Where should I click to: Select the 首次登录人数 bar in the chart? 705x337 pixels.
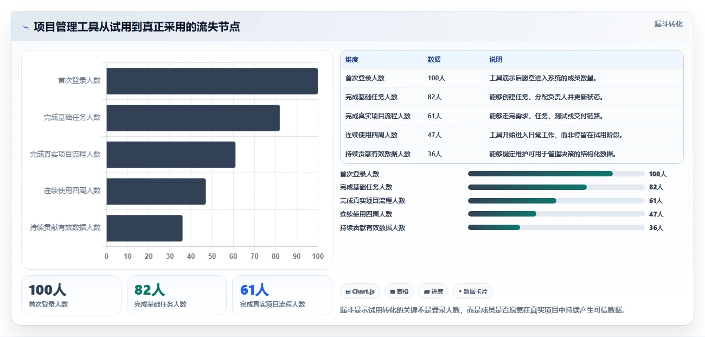point(212,81)
